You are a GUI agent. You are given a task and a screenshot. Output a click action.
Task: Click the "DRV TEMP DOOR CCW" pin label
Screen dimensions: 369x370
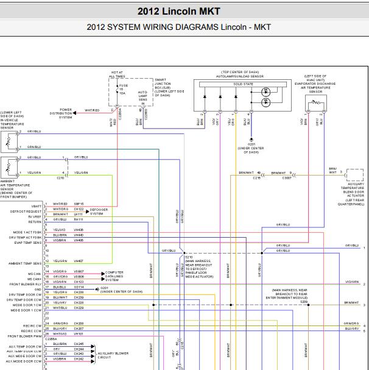[x=24, y=300]
